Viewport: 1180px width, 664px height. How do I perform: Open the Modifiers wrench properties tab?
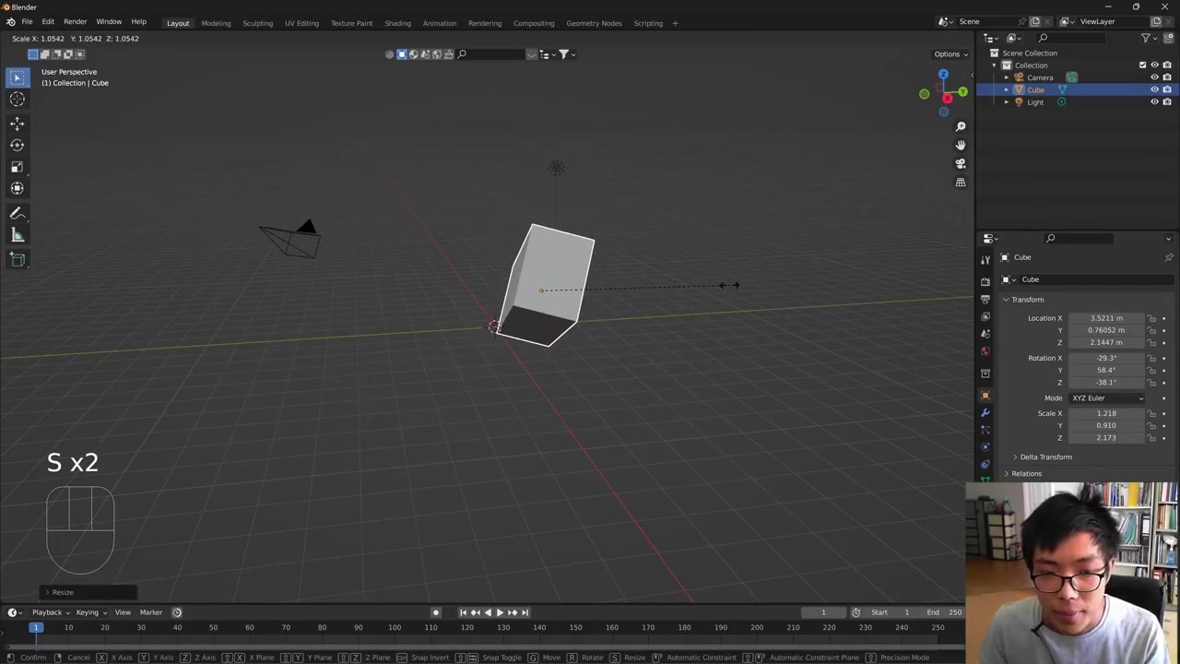coord(985,412)
